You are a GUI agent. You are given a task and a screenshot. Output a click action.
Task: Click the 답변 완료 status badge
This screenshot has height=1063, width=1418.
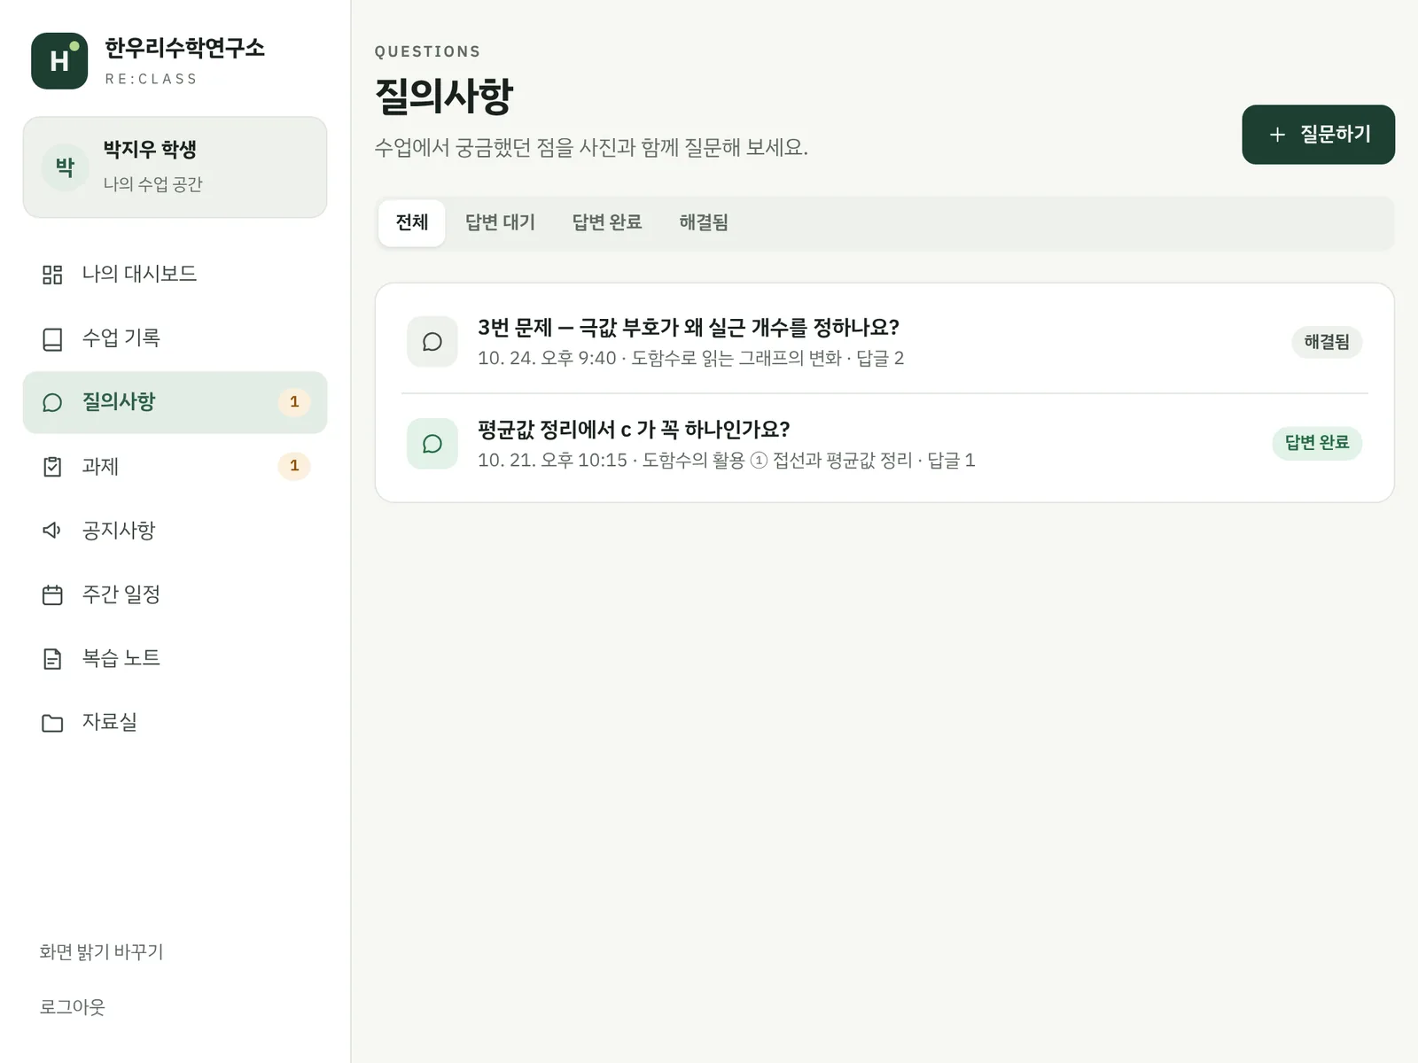click(x=1317, y=443)
